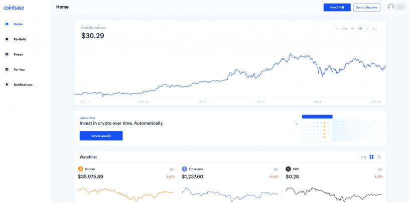Viewport: 409px width, 203px height.
Task: Switch watchlist to list view
Action: click(x=379, y=157)
